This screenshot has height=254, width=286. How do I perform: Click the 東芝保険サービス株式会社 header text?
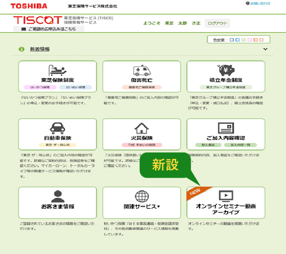click(x=93, y=6)
